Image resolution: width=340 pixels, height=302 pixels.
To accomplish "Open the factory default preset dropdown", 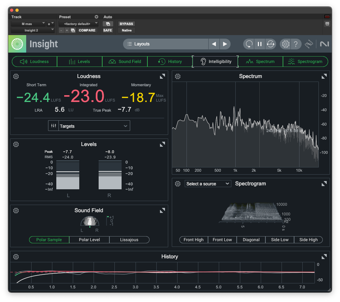I will point(78,24).
